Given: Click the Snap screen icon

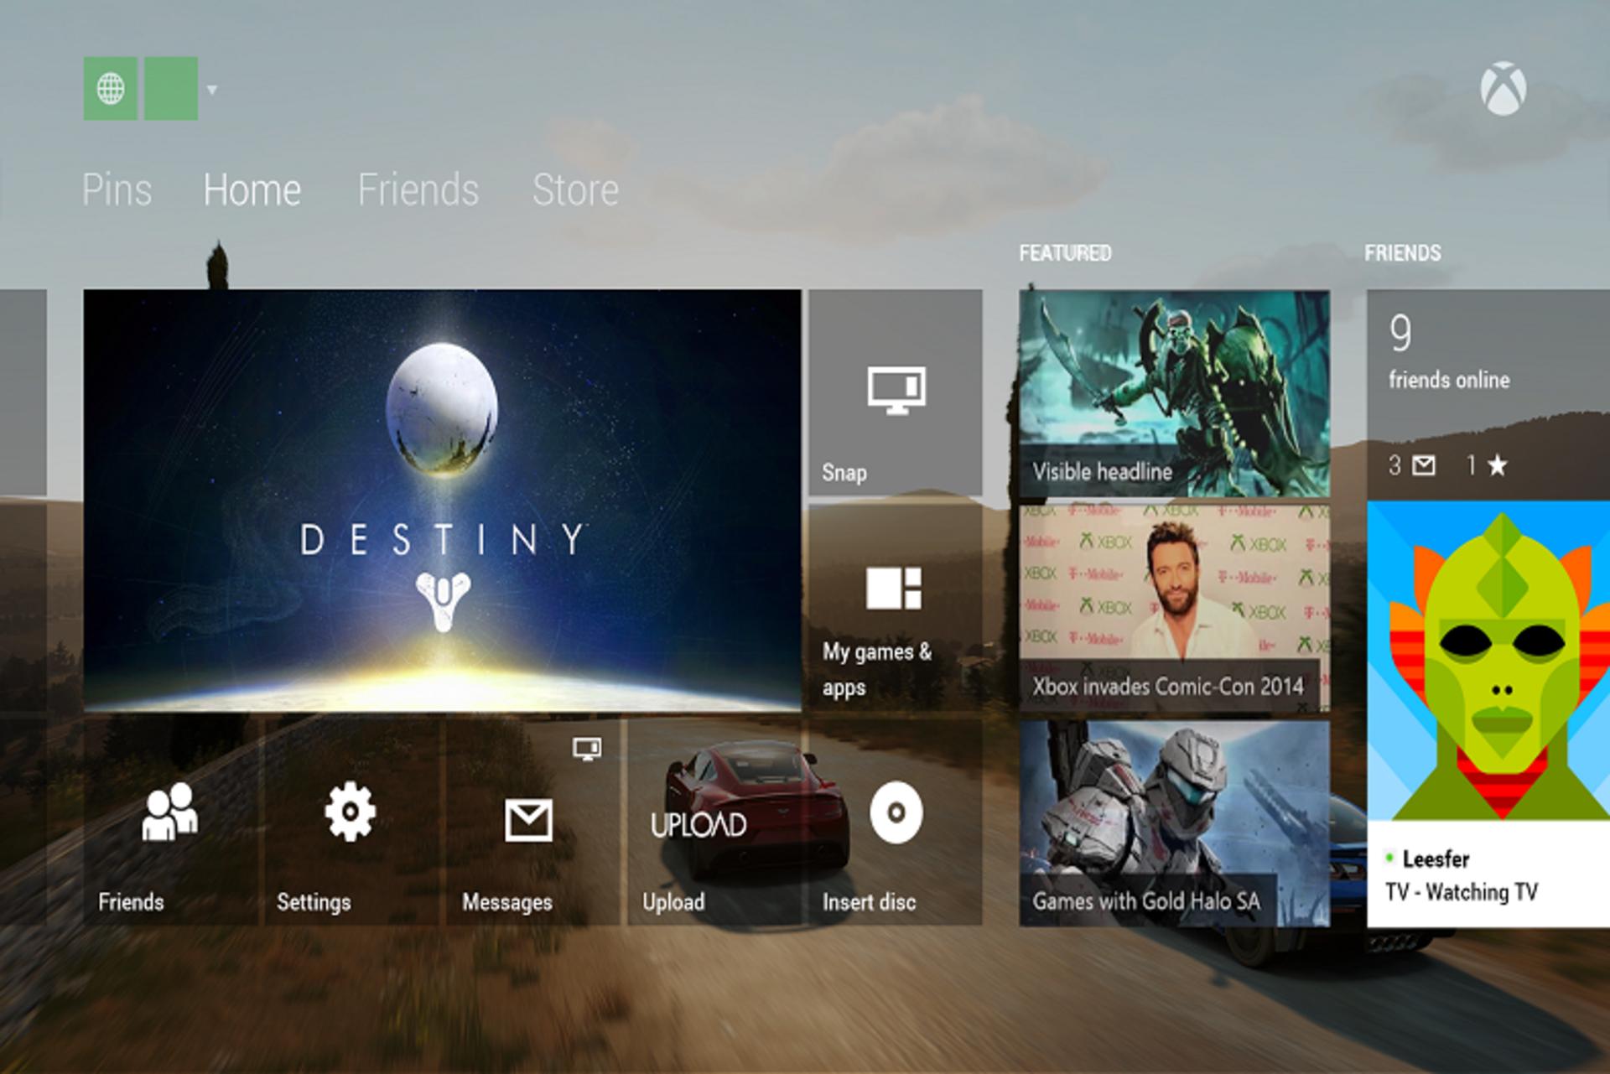Looking at the screenshot, I should pyautogui.click(x=896, y=390).
